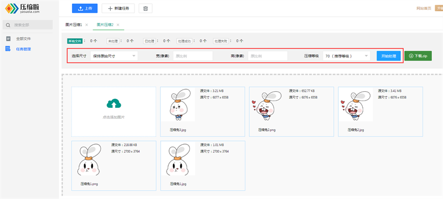Open 全部文件 in the sidebar
Image resolution: width=443 pixels, height=199 pixels.
pyautogui.click(x=23, y=39)
